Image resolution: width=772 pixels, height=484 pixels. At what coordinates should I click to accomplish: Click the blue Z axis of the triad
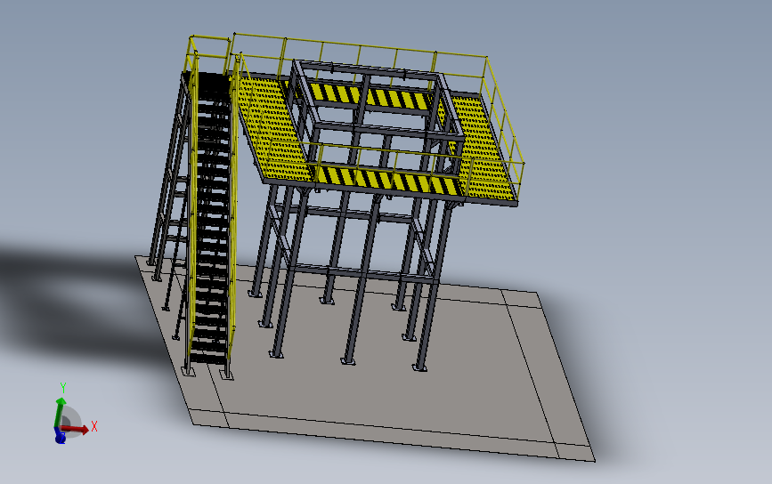pyautogui.click(x=60, y=436)
